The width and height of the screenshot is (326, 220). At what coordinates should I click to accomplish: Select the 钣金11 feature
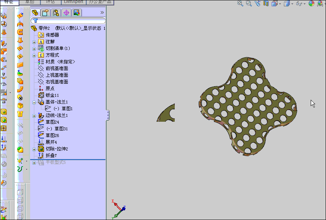pos(52,95)
